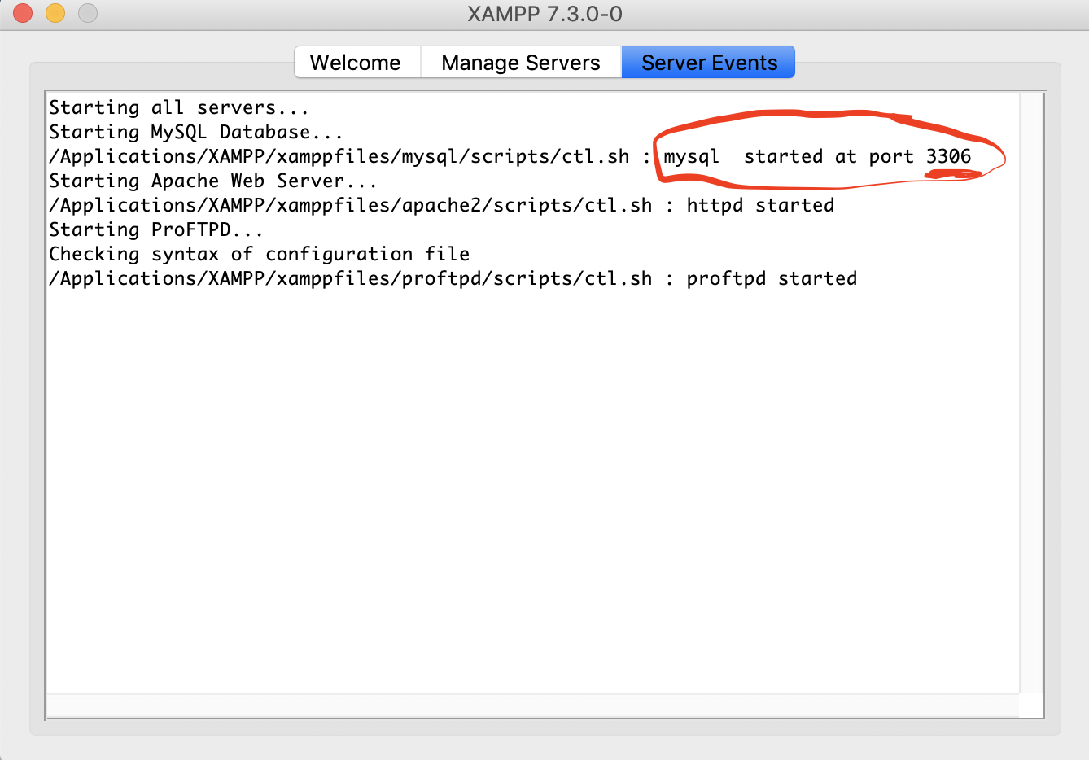The image size is (1089, 760).
Task: Click the gray zoom window button
Action: coord(88,13)
